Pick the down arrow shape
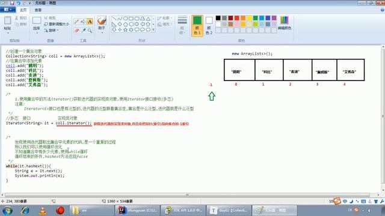385x216 pixels. point(114,30)
